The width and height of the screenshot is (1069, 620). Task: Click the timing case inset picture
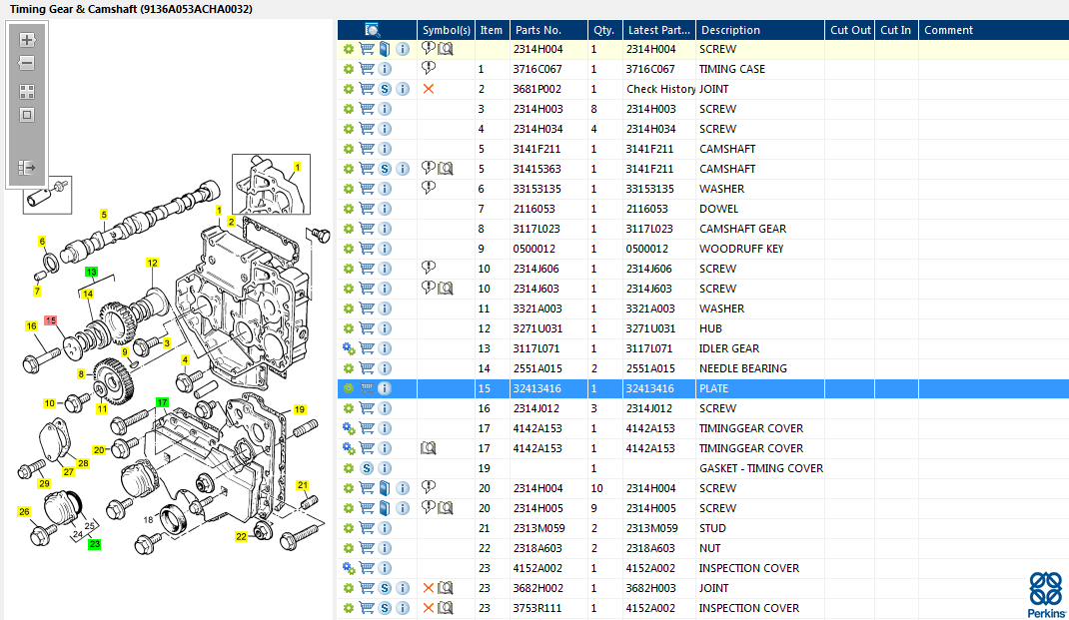click(x=272, y=184)
